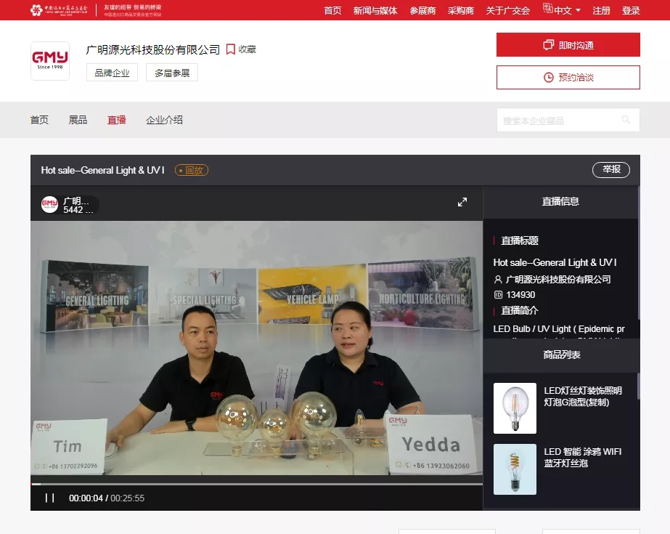Bookmark the company with 收藏 icon
Screen dimensions: 670x534
click(x=231, y=49)
